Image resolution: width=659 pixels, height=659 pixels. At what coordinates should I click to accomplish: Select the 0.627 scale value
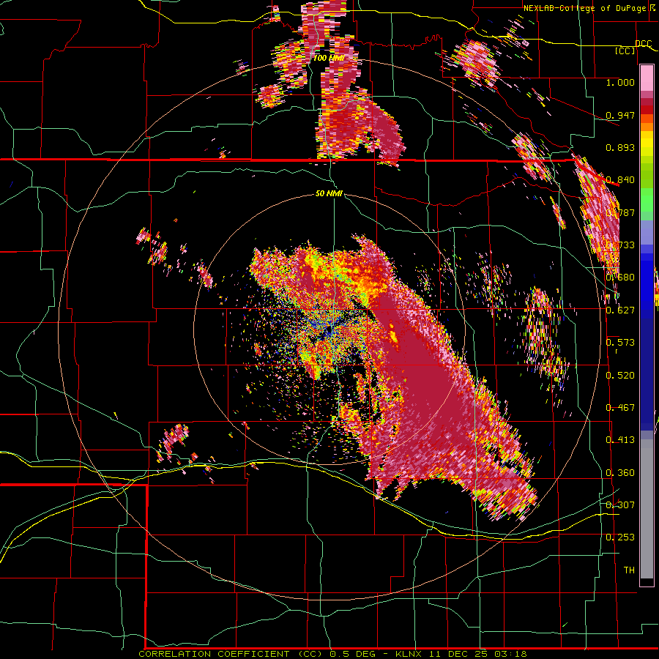point(620,310)
